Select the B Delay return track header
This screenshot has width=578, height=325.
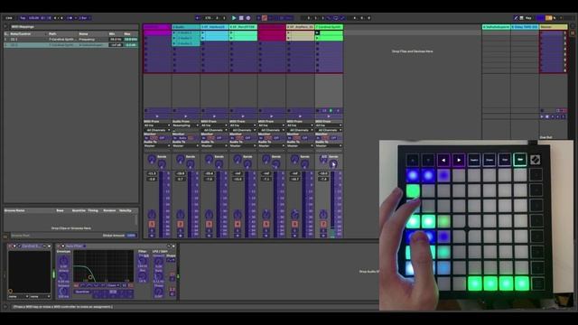pos(525,27)
